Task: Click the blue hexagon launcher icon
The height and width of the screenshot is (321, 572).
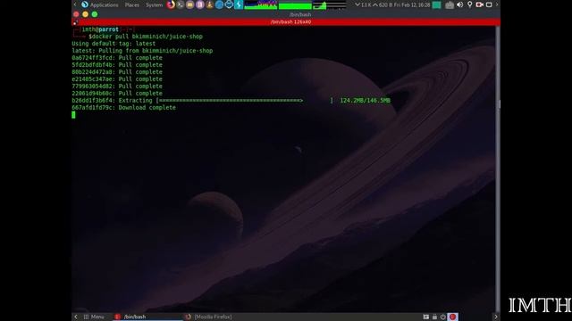Action: tap(229, 4)
